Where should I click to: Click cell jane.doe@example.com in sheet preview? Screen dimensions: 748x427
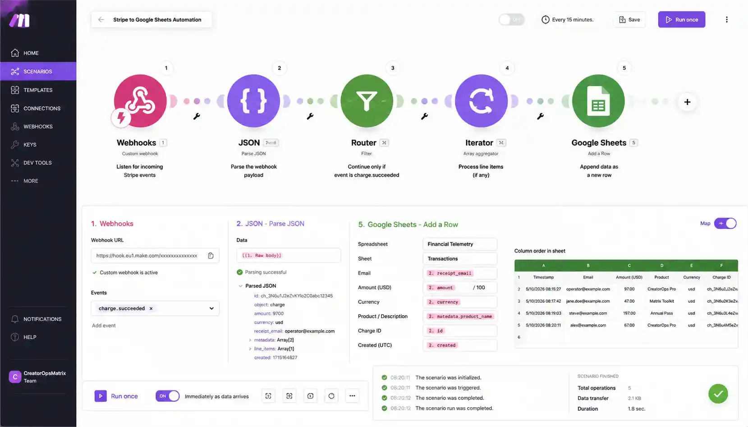588,301
